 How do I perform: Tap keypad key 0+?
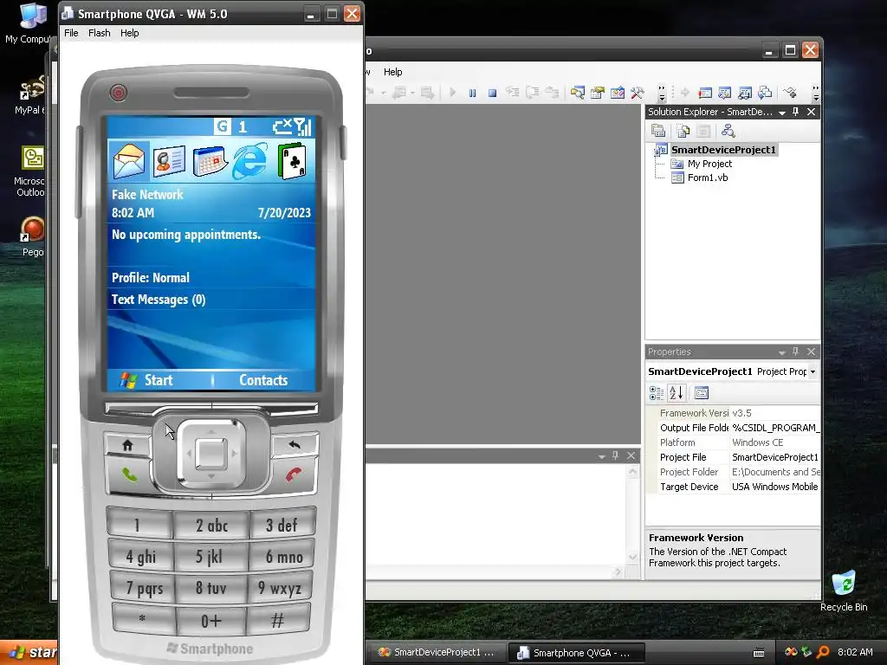[x=211, y=622]
